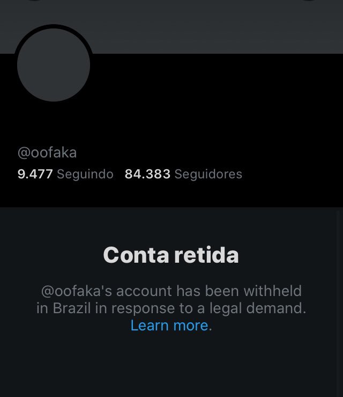Screen dimensions: 343x397
Task: Click the Learn more link
Action: point(169,326)
